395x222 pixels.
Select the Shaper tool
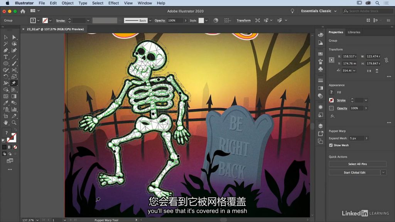pyautogui.click(x=5, y=70)
